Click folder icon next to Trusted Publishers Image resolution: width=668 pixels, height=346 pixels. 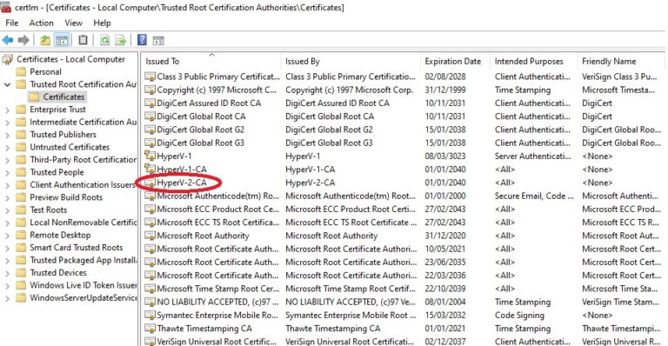tap(21, 135)
